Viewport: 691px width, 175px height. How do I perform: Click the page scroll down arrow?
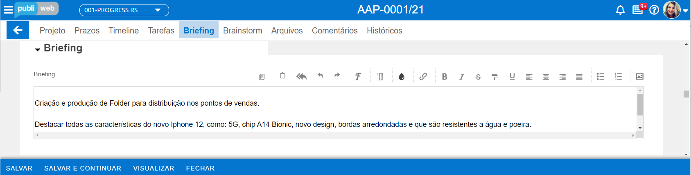(686, 155)
